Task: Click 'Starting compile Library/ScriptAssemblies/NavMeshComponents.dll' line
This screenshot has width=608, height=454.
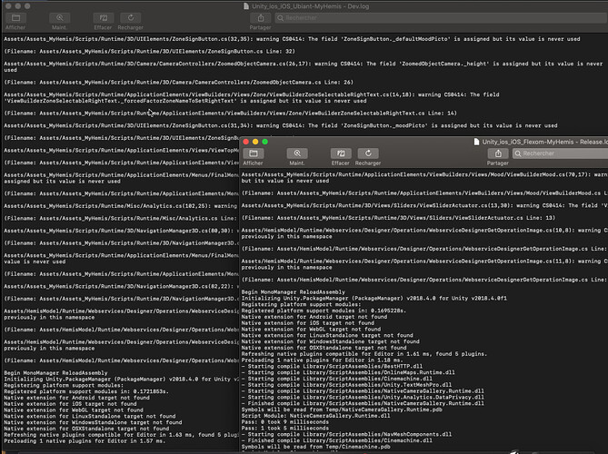Action: [x=346, y=435]
